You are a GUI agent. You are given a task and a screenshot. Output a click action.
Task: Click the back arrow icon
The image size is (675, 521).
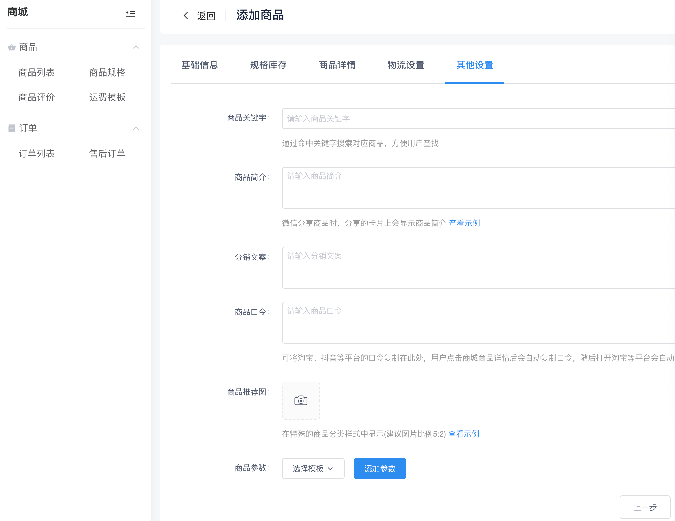pos(186,15)
